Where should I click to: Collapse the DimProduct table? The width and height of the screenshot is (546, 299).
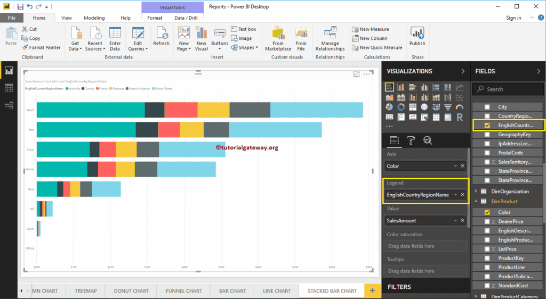click(476, 202)
